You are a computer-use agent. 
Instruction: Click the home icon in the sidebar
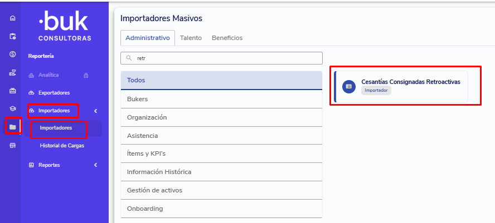(12, 18)
